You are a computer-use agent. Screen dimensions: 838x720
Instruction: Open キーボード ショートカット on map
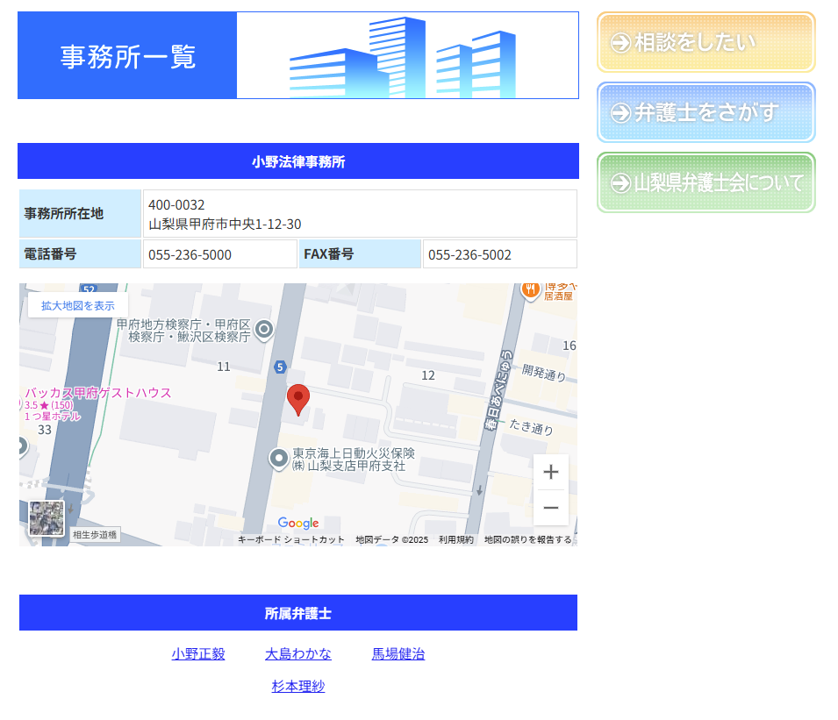click(291, 539)
